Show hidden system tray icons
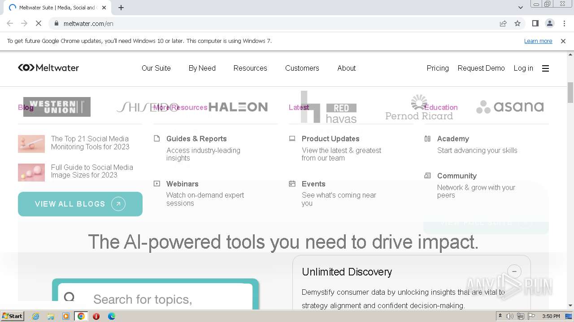Screen dimensions: 574x322 500,316
